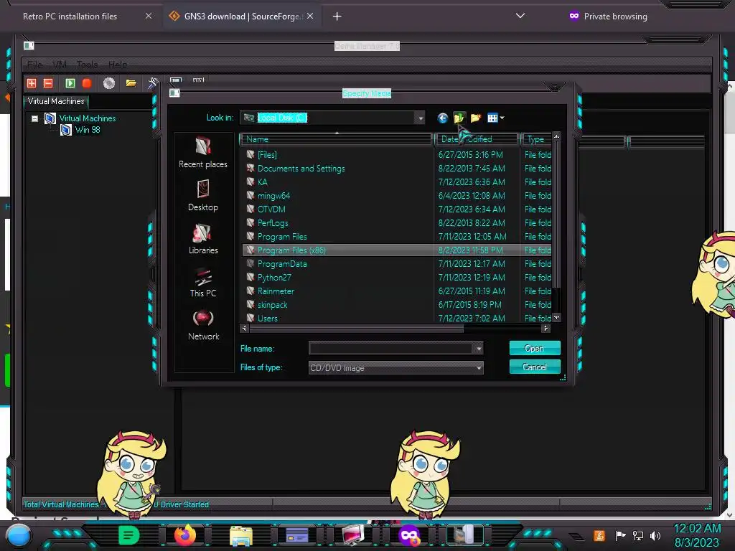This screenshot has width=735, height=551.
Task: Go to This PC in the dialog sidebar
Action: point(203,282)
